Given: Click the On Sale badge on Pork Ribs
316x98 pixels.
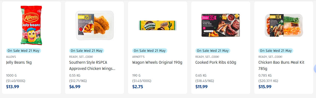Looking at the screenshot, I should click(x=213, y=51).
